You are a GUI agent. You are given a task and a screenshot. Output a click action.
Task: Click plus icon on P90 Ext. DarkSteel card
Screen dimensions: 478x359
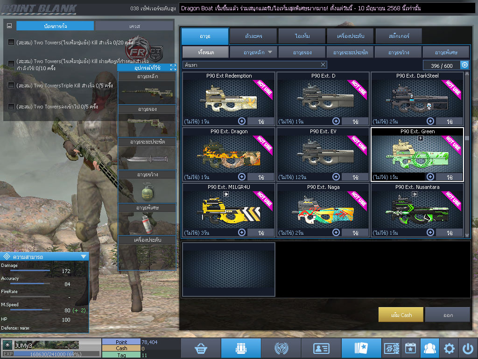point(430,121)
